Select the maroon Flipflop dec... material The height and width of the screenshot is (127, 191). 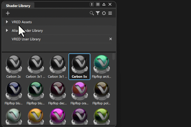[x=58, y=91]
